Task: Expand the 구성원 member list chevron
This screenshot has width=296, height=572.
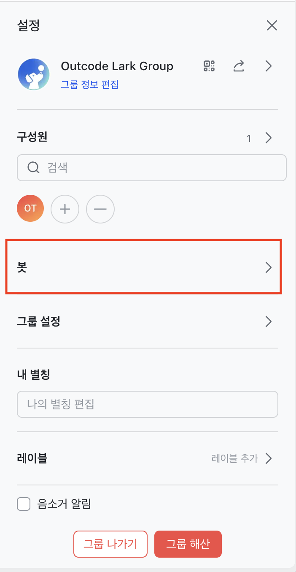Action: 269,138
